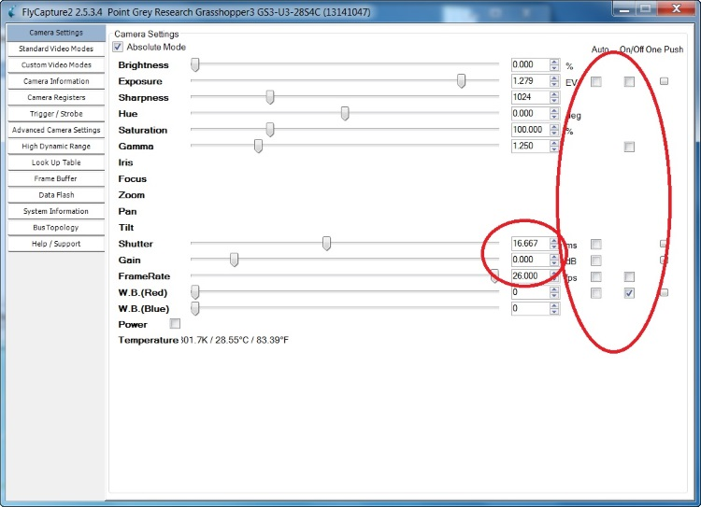
Task: Click the W.B. One Push box
Action: 664,292
